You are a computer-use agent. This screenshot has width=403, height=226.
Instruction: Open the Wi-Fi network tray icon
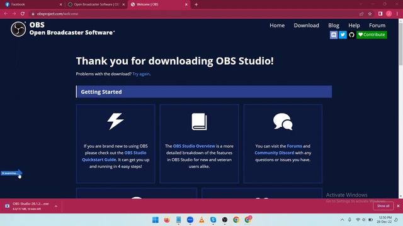tap(358, 220)
